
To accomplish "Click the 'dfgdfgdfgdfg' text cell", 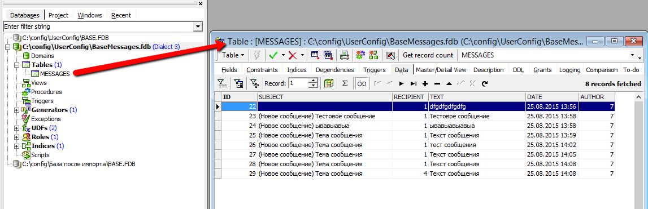I will 477,106.
